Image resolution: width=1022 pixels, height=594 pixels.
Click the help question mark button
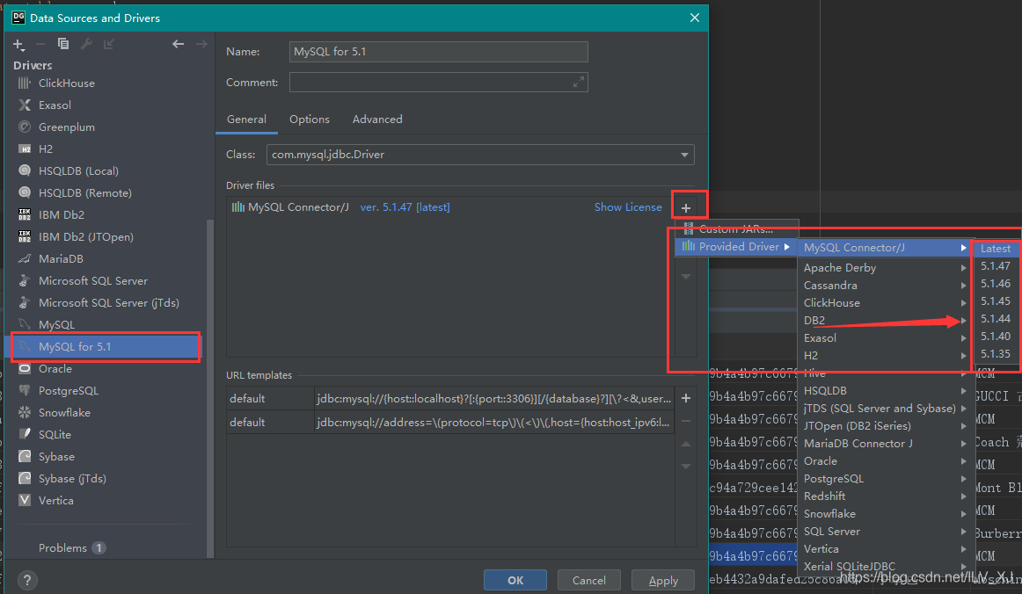click(26, 580)
